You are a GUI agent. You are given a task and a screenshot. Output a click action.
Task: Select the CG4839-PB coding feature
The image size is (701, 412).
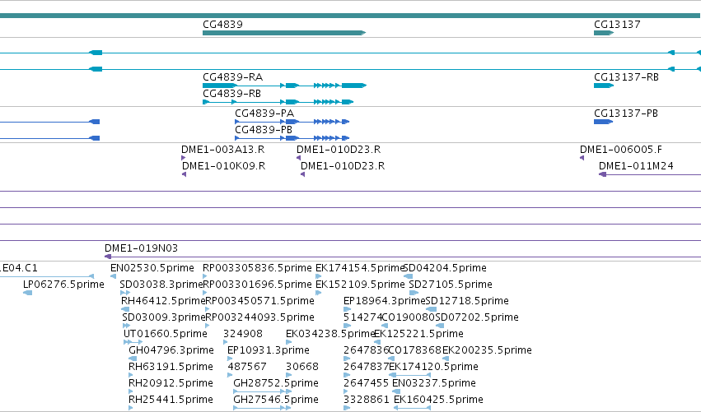[x=292, y=138]
